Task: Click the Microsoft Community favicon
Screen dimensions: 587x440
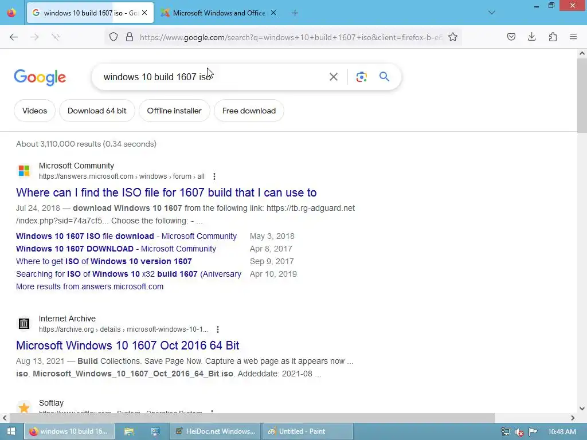Action: (x=24, y=171)
